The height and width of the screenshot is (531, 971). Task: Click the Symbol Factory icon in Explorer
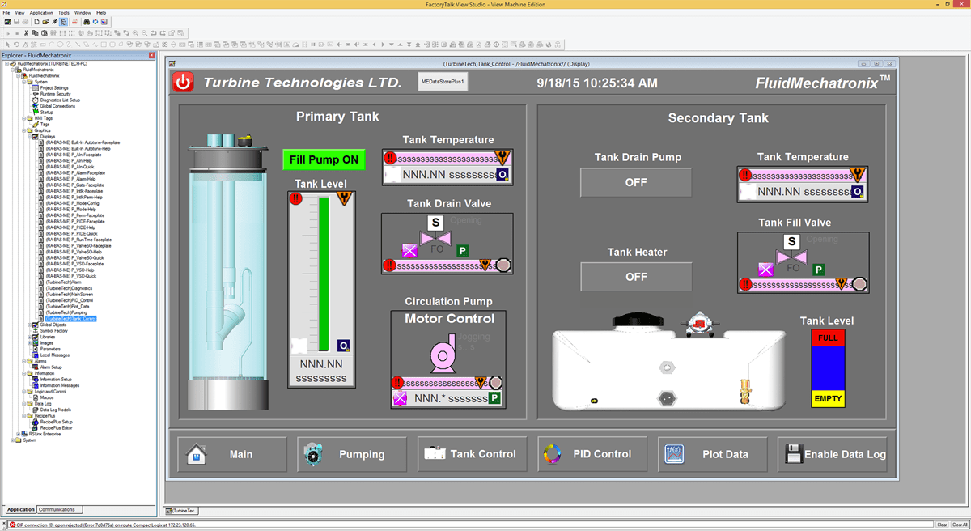click(36, 331)
